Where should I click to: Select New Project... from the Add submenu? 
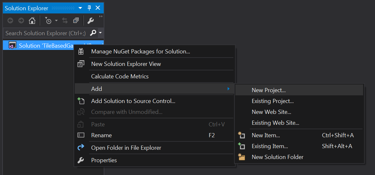pos(268,90)
